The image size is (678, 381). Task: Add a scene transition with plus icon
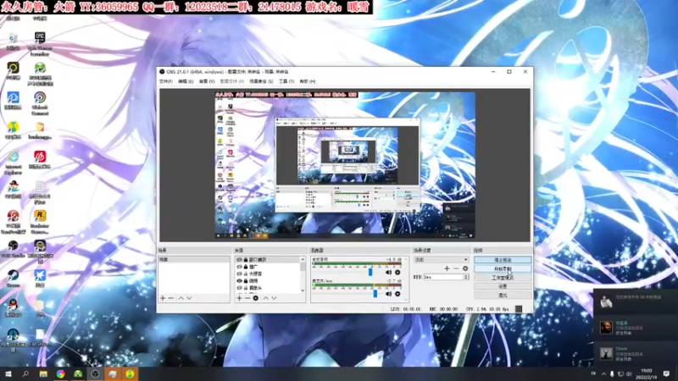(x=447, y=268)
